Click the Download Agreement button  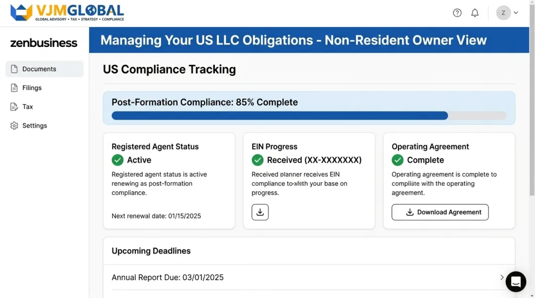(440, 212)
